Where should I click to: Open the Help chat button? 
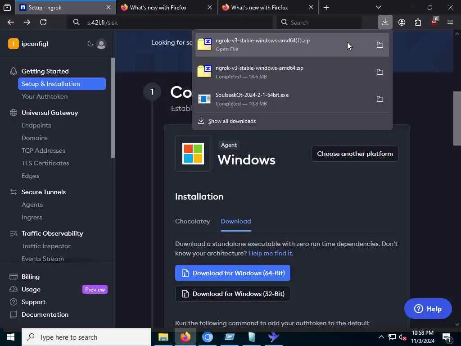428,309
